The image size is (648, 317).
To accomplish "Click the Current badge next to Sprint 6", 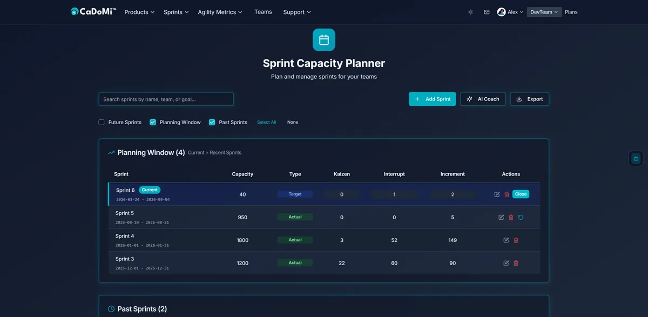I will click(x=150, y=190).
